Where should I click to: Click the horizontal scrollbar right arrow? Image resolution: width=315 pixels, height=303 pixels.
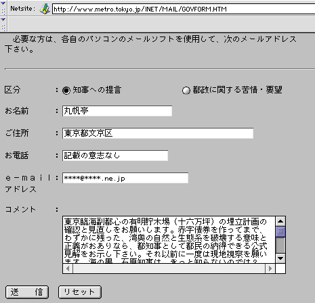[270, 269]
